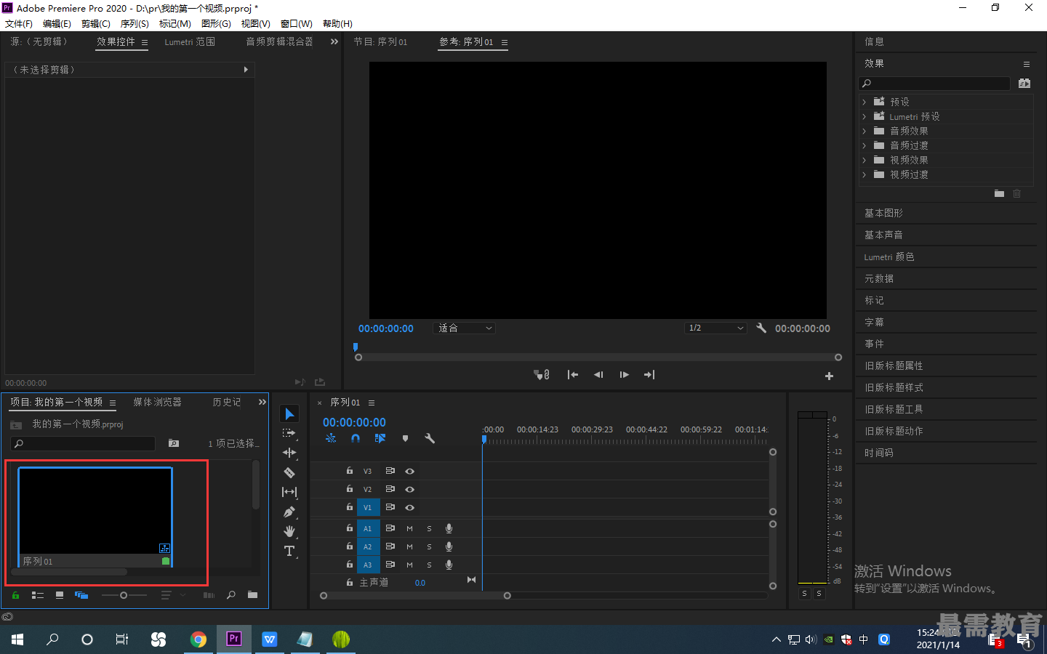1047x654 pixels.
Task: Switch to the 效果控件 tab
Action: 116,41
